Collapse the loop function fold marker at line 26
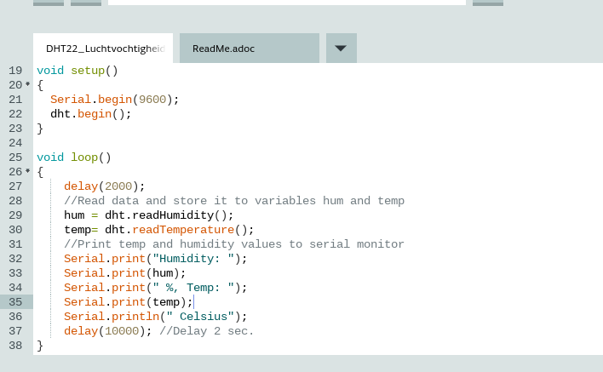 click(x=28, y=171)
